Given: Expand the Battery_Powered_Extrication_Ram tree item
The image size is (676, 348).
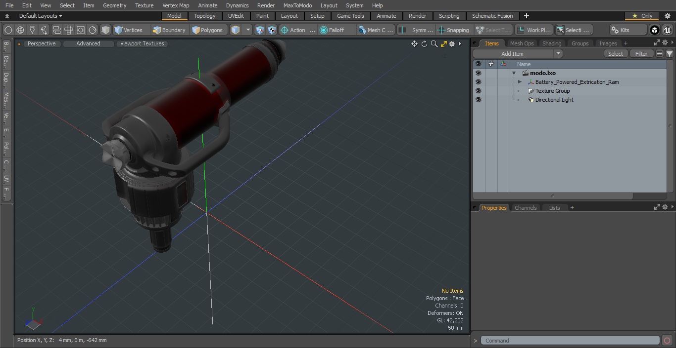Looking at the screenshot, I should [x=520, y=82].
